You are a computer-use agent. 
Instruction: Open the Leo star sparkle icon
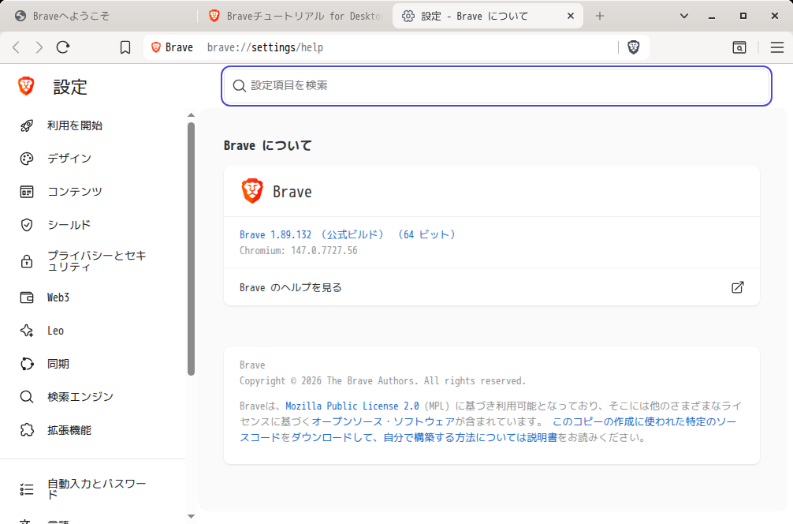[27, 331]
